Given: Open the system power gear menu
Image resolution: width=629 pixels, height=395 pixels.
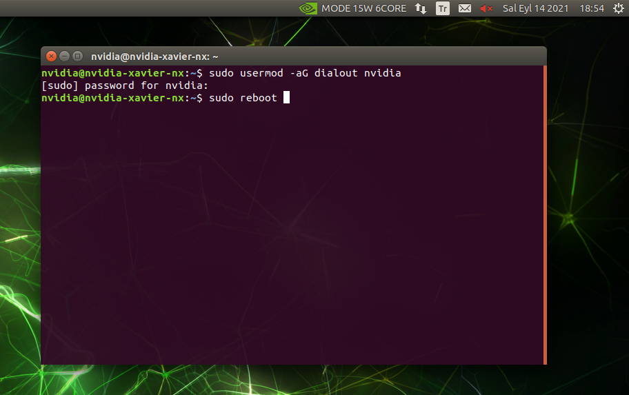Looking at the screenshot, I should coord(619,8).
